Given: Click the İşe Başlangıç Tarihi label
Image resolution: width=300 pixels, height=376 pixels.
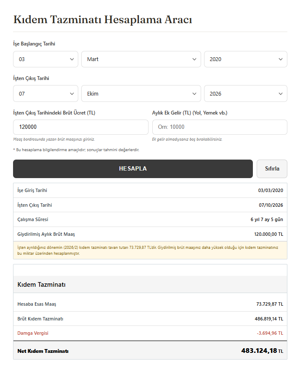Looking at the screenshot, I should (x=34, y=44).
